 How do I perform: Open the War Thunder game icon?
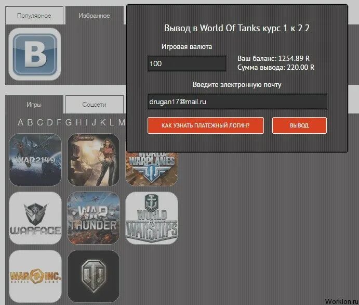point(94,218)
